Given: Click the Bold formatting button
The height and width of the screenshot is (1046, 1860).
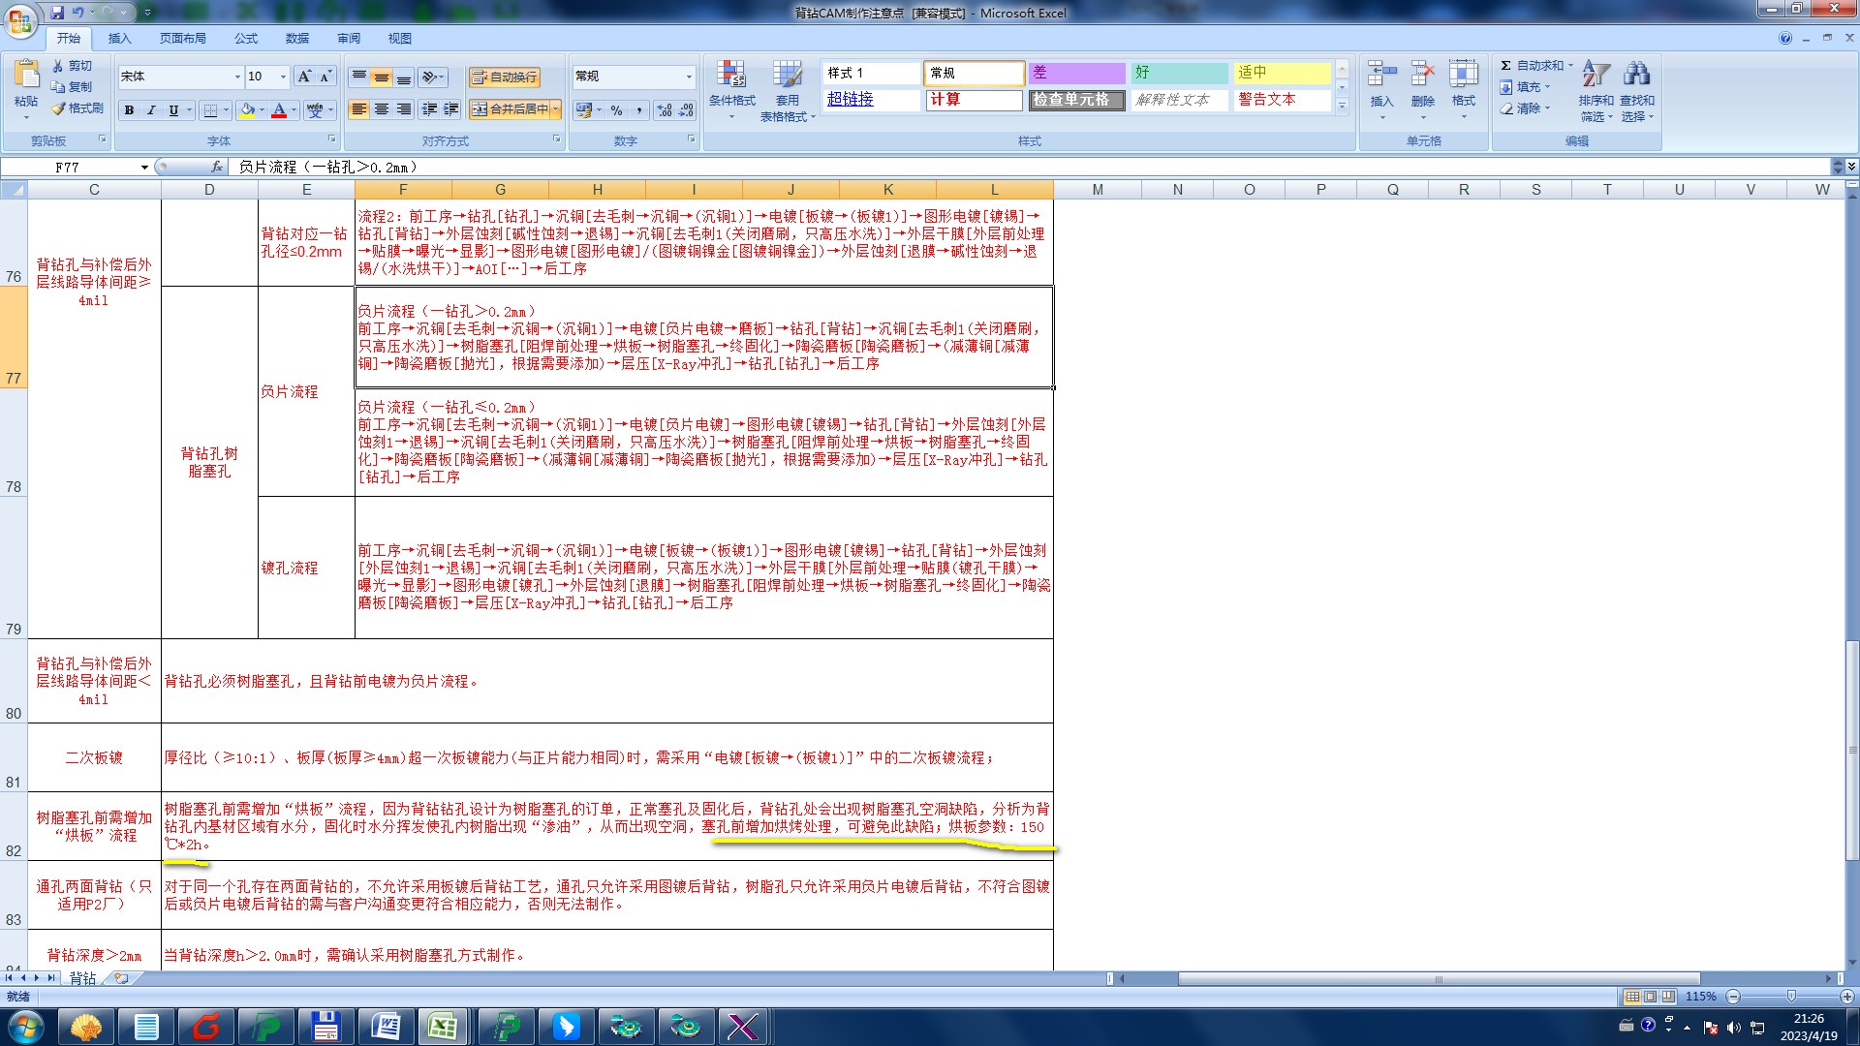Looking at the screenshot, I should click(x=129, y=110).
